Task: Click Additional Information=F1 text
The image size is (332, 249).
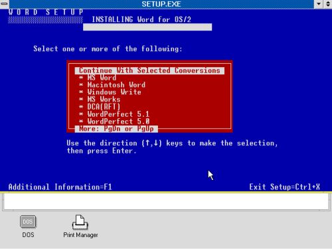Action: click(60, 187)
